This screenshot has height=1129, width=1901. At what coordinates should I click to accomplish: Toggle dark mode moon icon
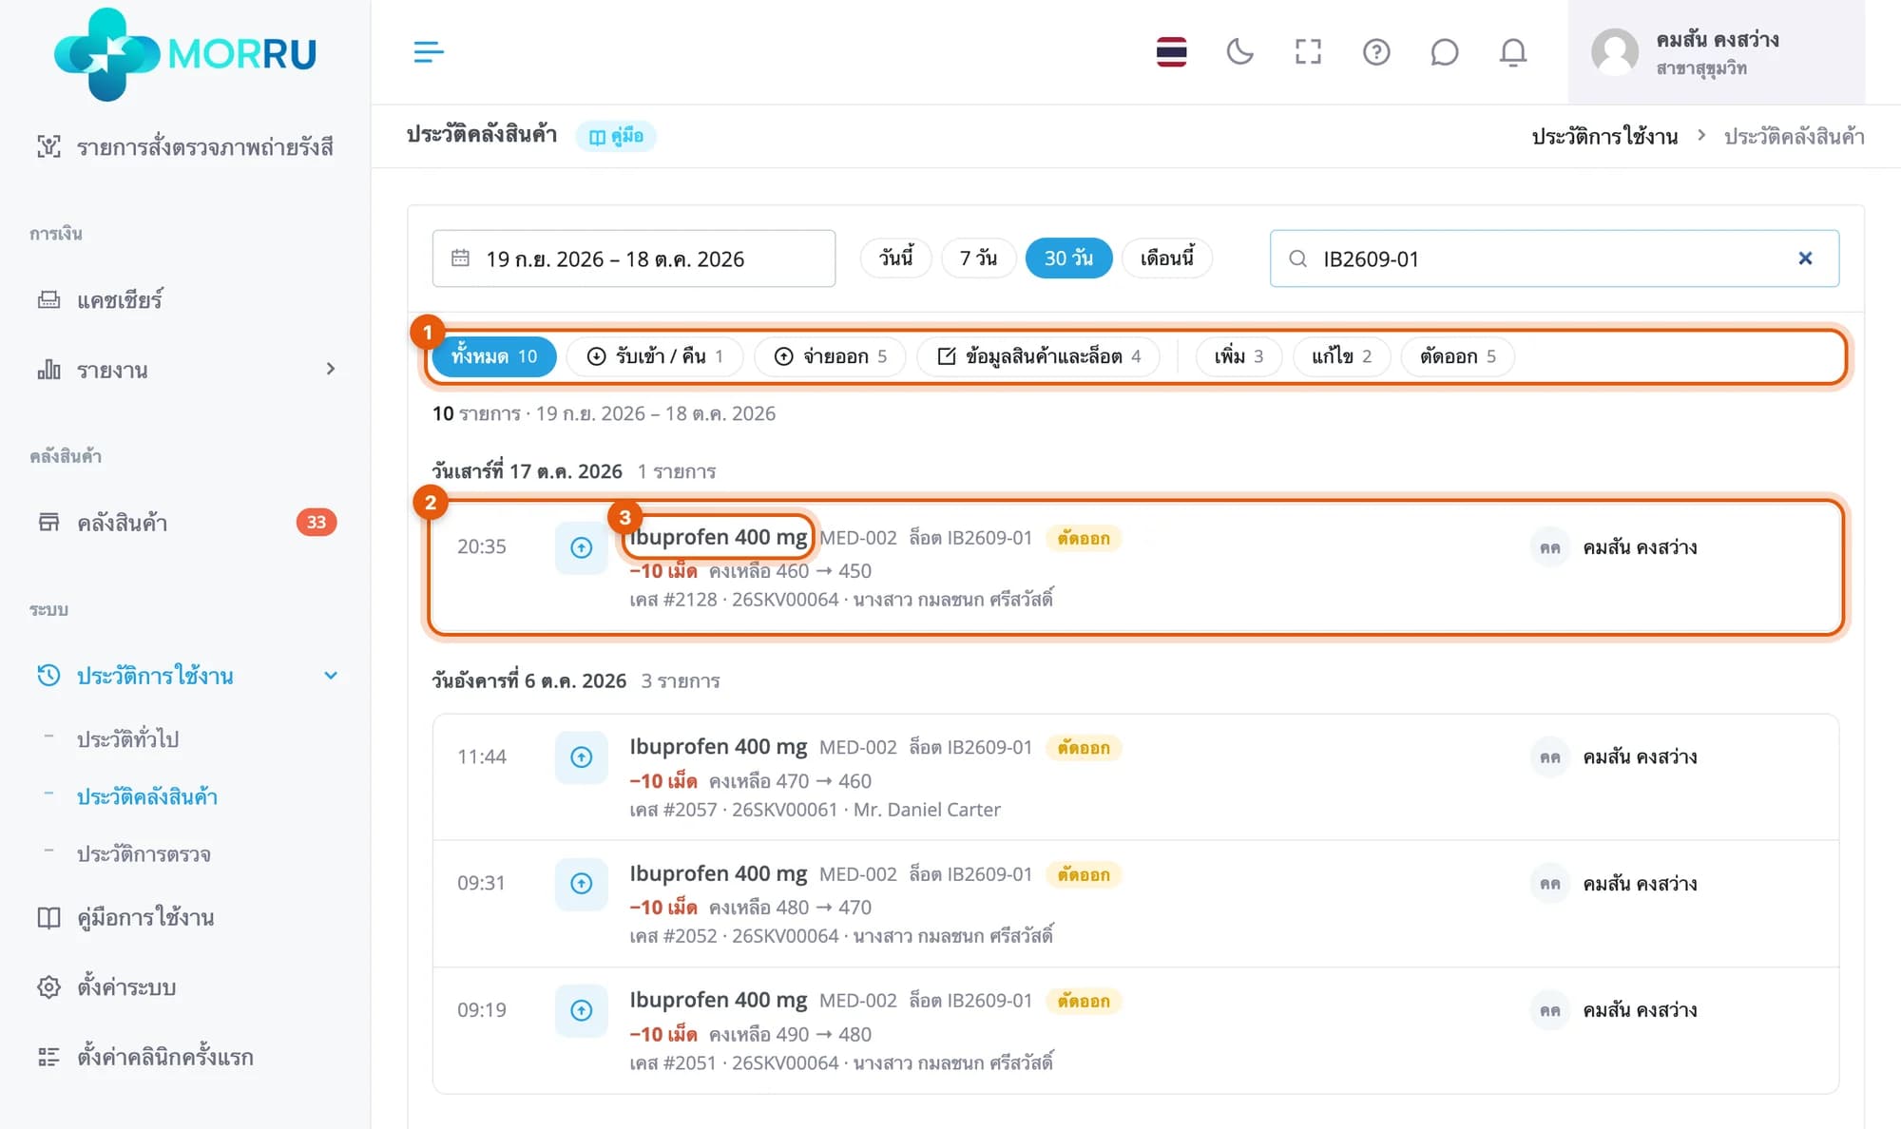[x=1239, y=51]
